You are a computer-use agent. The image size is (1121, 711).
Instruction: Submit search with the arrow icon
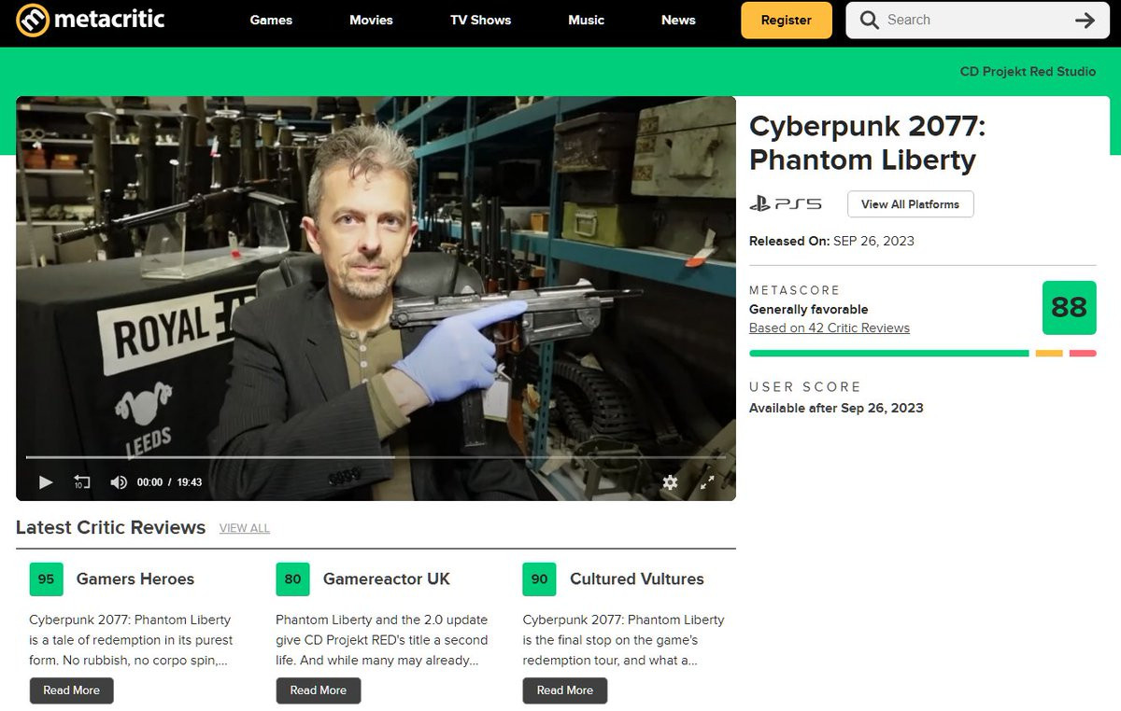[1085, 21]
